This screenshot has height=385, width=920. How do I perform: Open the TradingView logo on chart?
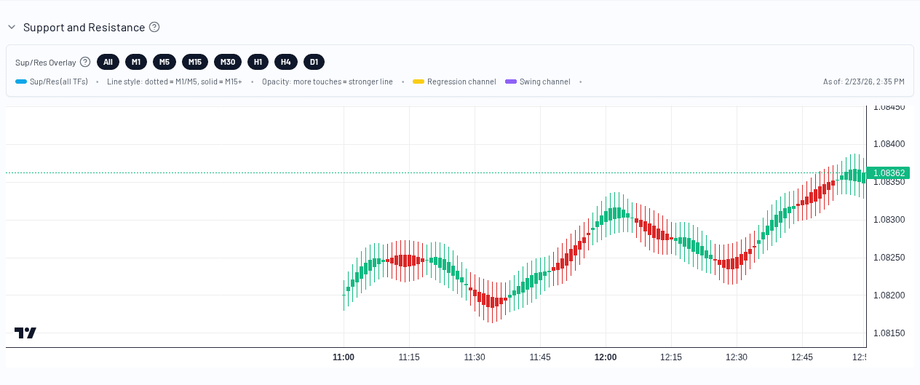point(25,333)
